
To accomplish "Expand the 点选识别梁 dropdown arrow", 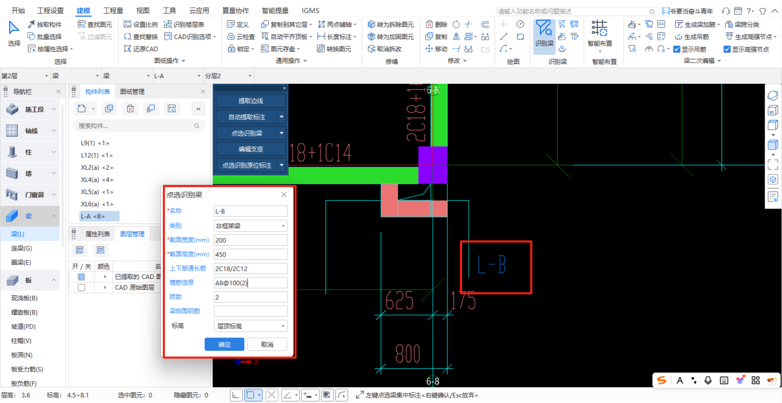I will [282, 133].
